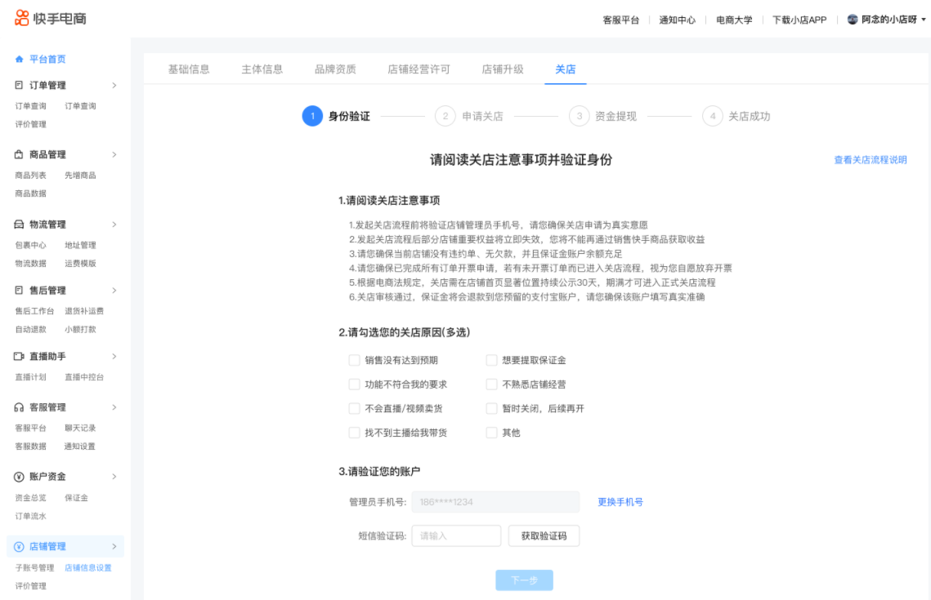Click the 账户资金 yuan icon
Image resolution: width=931 pixels, height=600 pixels.
point(19,477)
